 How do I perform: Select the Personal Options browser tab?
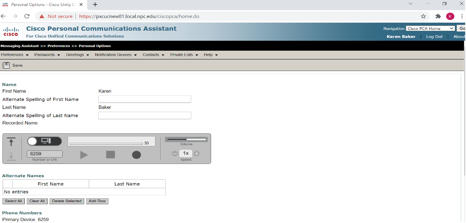[x=43, y=4]
